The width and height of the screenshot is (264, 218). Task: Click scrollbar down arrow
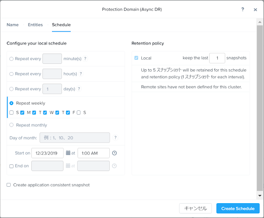[x=260, y=195]
